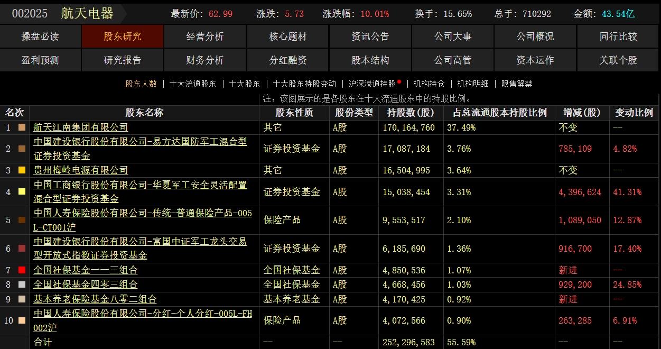Open 富国中证军工龙头 fund shareholder link

(x=140, y=249)
